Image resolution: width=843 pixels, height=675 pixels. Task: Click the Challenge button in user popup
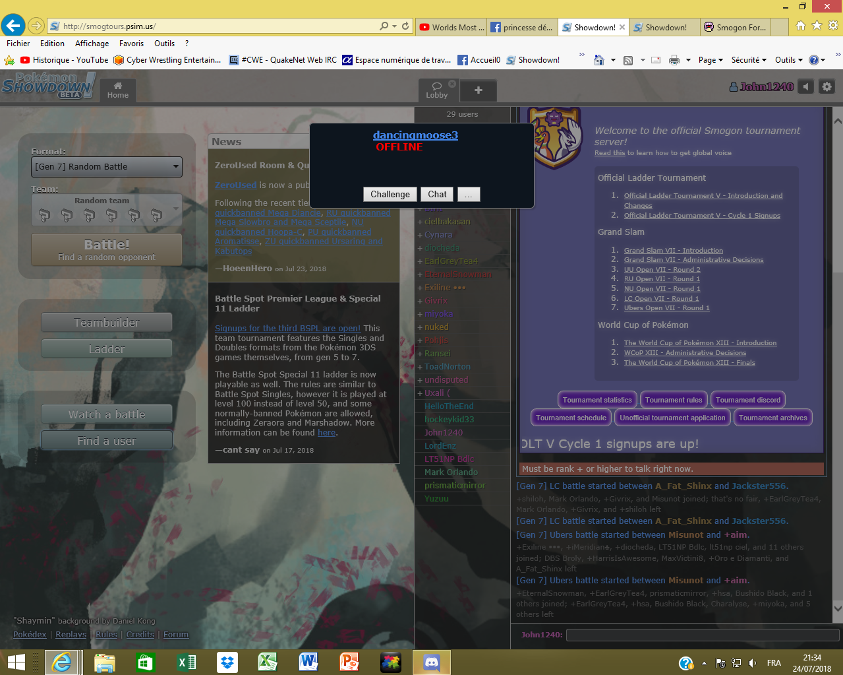[x=390, y=194]
